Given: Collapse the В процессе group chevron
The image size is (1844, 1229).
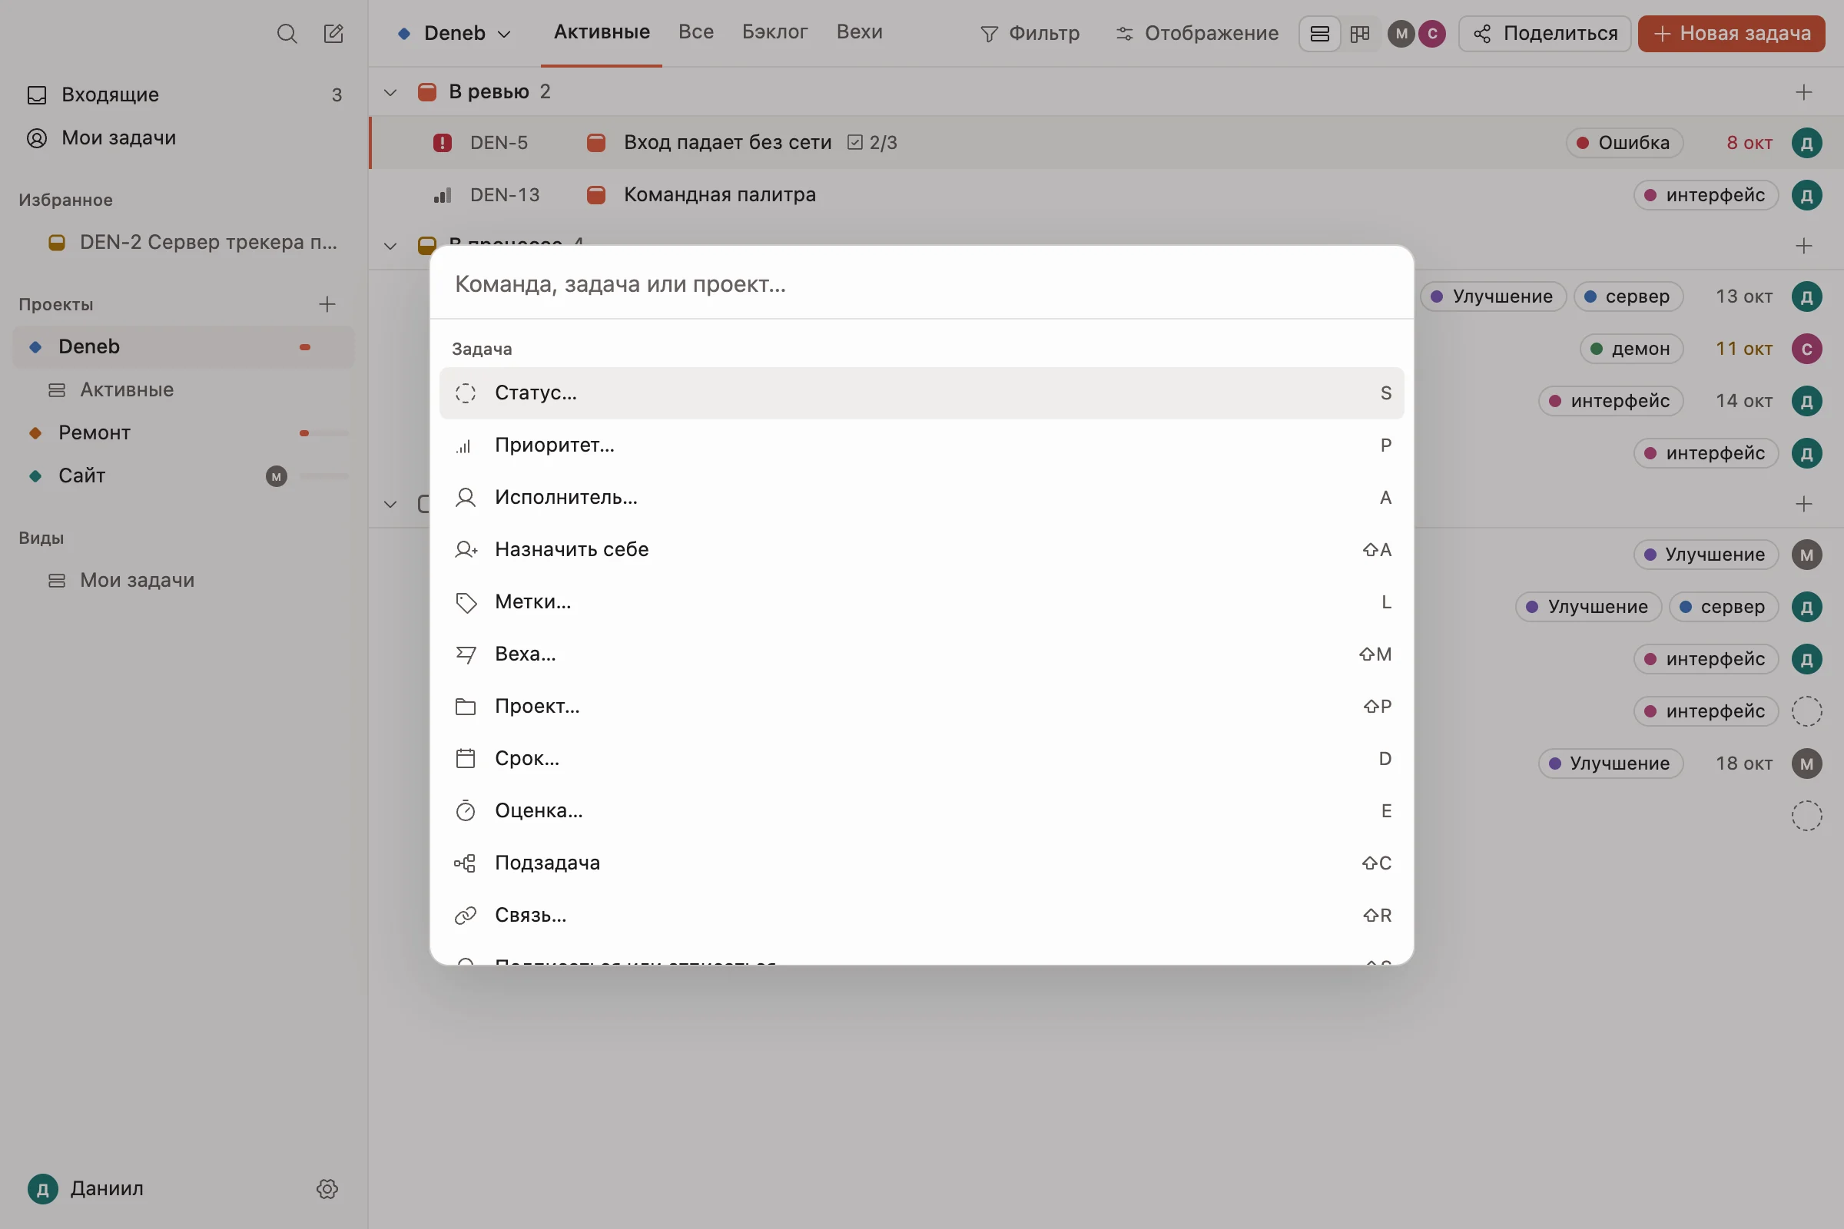Looking at the screenshot, I should point(390,246).
